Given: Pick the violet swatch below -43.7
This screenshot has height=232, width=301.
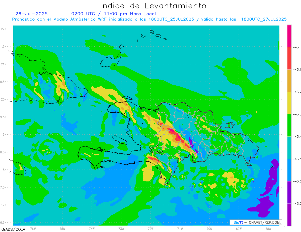Looking at the screenshot, I should pyautogui.click(x=289, y=214).
